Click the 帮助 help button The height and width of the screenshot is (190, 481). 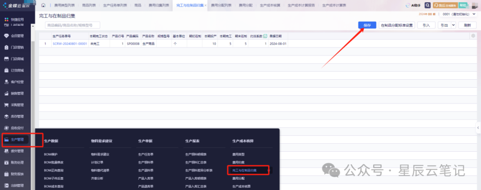463,5
